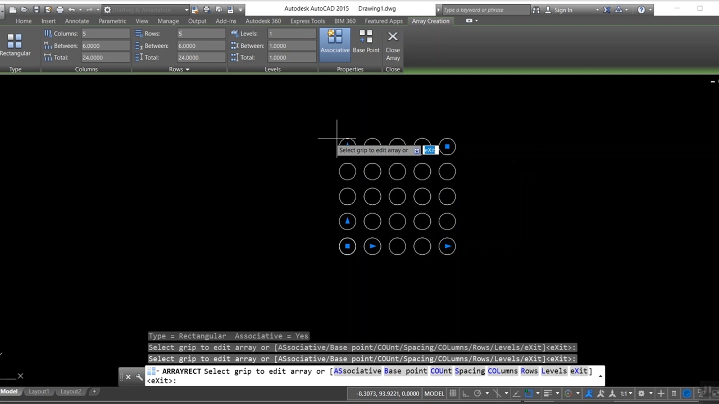Click the Rectangular array type icon
Screen dimensions: 719x404
click(x=15, y=44)
